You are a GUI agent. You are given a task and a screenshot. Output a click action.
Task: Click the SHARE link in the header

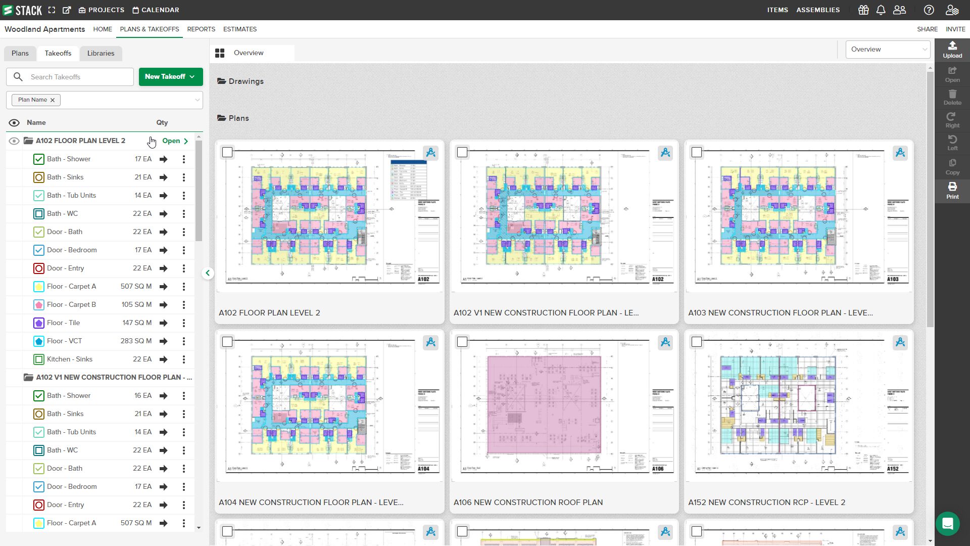[x=927, y=29]
